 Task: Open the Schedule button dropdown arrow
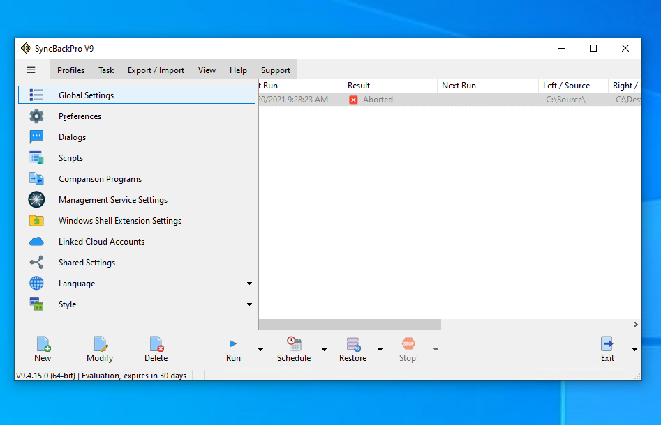coord(324,350)
